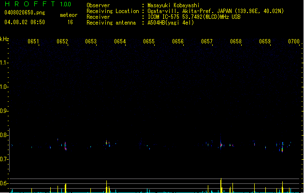The image size is (304, 193).
Task: Select the file name 0408020650.png
Action: (25, 13)
